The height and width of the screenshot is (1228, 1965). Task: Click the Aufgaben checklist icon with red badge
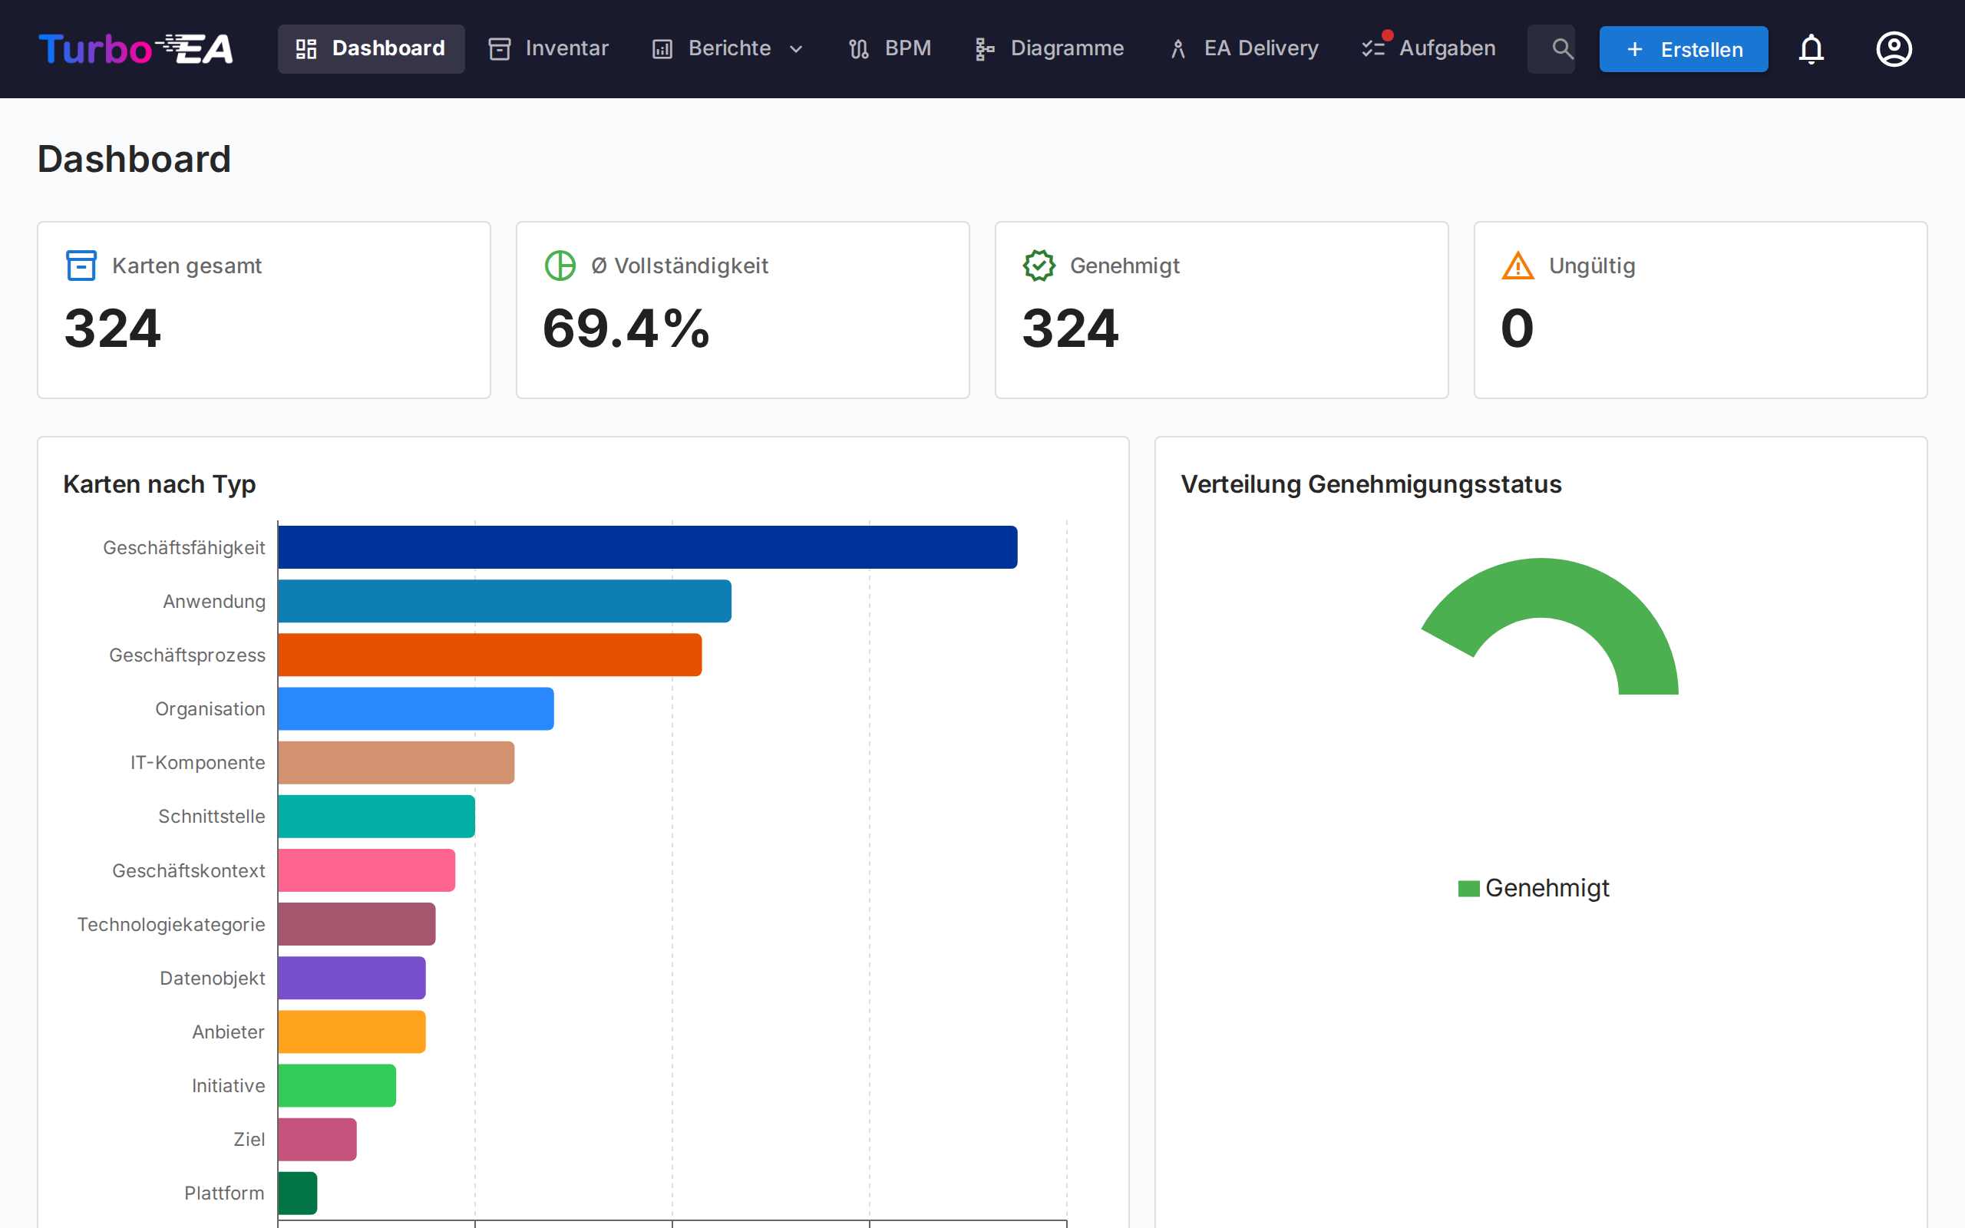click(x=1374, y=48)
